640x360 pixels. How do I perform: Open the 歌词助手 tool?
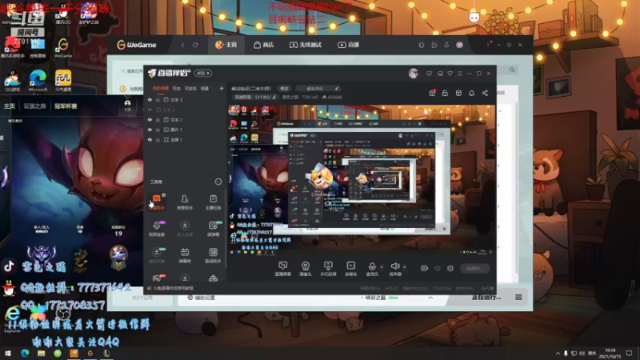(213, 255)
